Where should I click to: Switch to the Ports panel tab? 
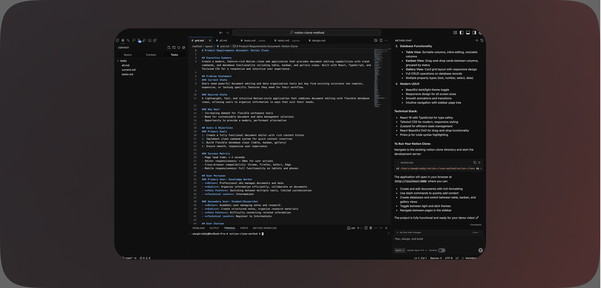tap(244, 228)
